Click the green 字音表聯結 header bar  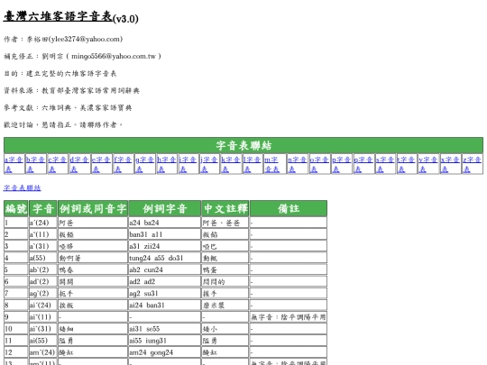click(x=243, y=145)
